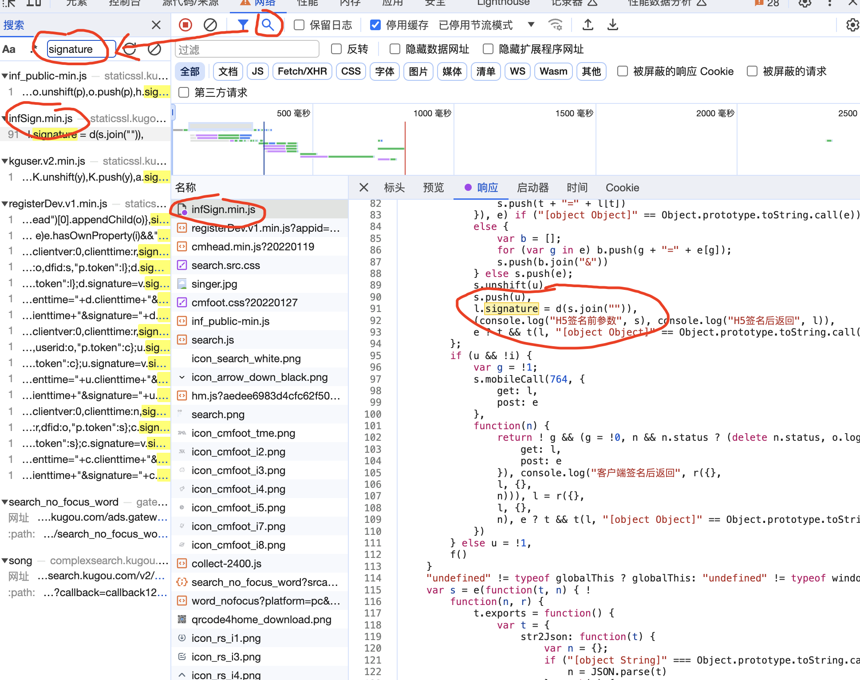Open search_no_focus_word?srca request
860x680 pixels.
tap(260, 582)
